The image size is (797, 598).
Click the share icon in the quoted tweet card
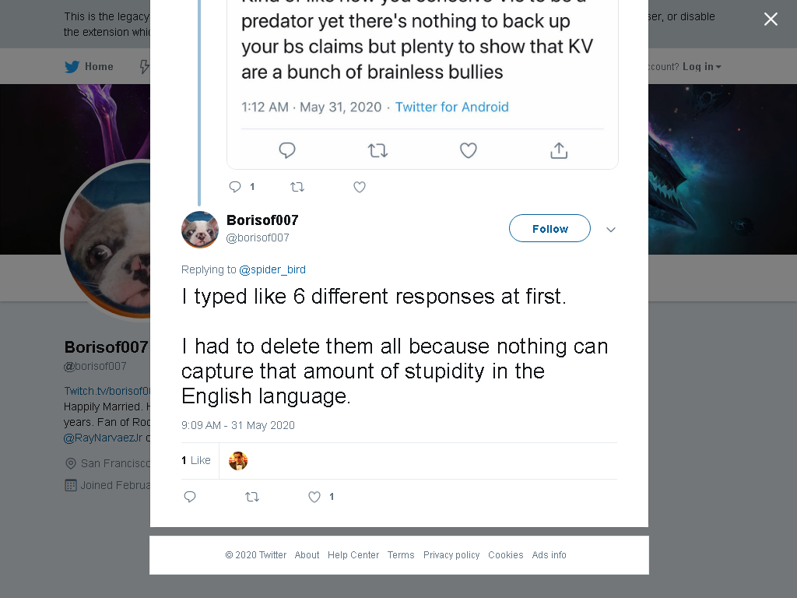click(x=559, y=150)
